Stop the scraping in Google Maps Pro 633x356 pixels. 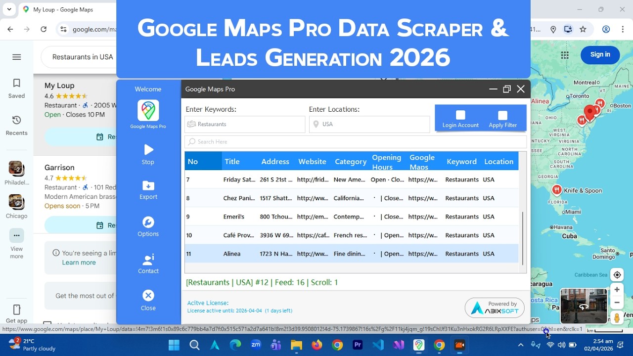click(148, 154)
